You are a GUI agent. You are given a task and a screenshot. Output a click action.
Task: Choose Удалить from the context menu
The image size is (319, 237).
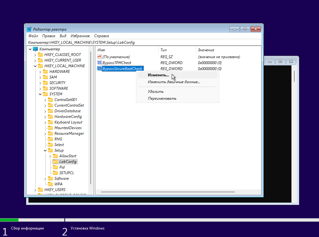(x=156, y=92)
